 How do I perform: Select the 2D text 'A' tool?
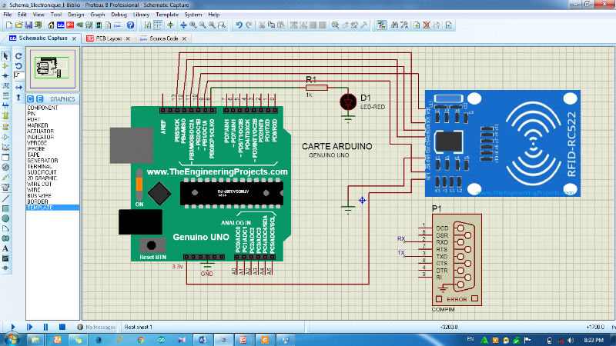tap(5, 248)
